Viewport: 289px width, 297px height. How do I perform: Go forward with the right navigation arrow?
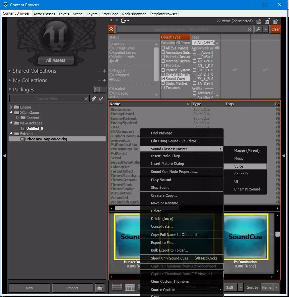click(x=117, y=20)
